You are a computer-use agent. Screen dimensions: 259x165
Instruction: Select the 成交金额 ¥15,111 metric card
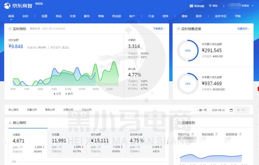106,143
